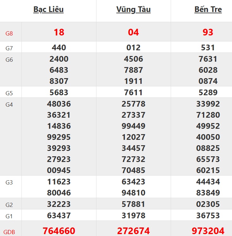This screenshot has width=232, height=236.
Task: Select Bạc Liêu special prize 764660
Action: point(59,231)
